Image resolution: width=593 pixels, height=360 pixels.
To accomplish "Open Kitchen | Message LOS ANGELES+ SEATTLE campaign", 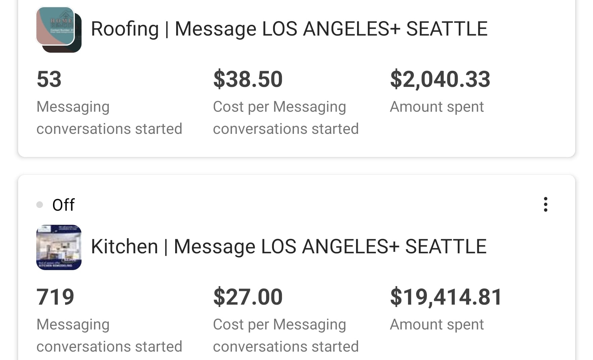I will [x=289, y=247].
